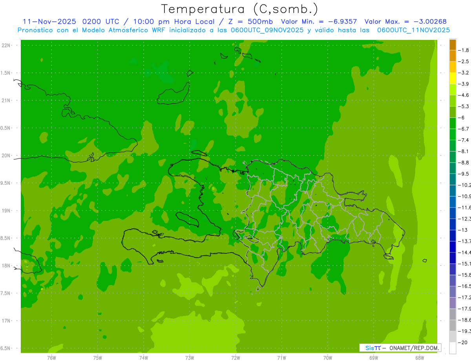The width and height of the screenshot is (471, 363).
Task: Click the "17N" latitude axis label
Action: (x=6, y=321)
